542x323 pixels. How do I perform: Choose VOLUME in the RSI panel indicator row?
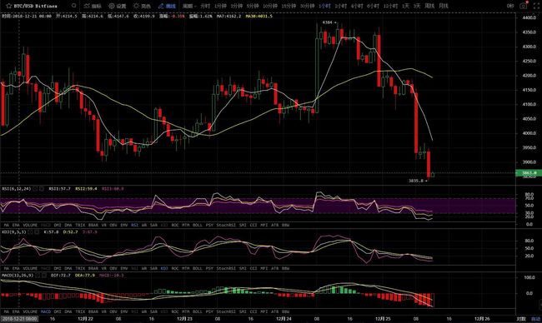pos(30,225)
